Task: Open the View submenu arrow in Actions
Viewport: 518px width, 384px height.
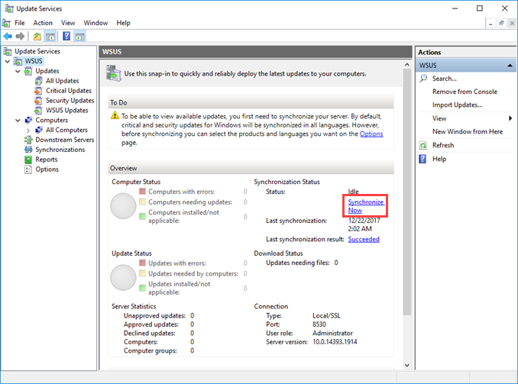Action: [510, 118]
